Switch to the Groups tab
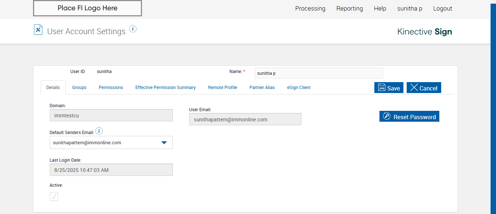 pos(79,88)
